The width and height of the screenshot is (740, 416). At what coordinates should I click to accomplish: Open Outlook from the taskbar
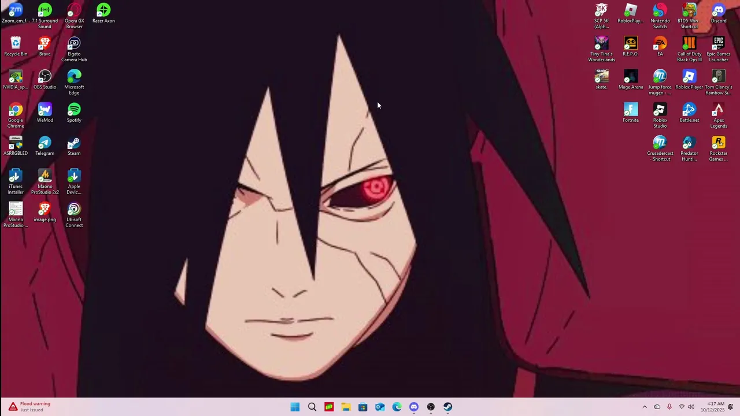[380, 407]
